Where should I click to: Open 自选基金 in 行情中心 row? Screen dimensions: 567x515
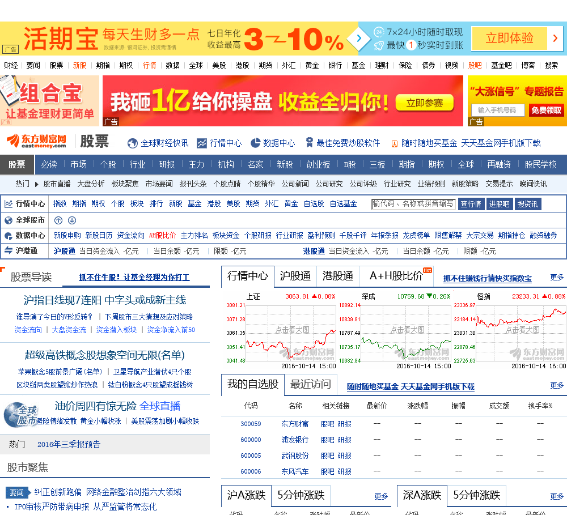click(343, 204)
